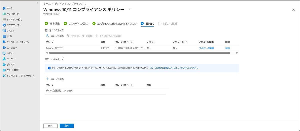Screen dimensions: 300x131
Task: Click the info icon beside excluded グループ メンバー
Action: point(132,85)
